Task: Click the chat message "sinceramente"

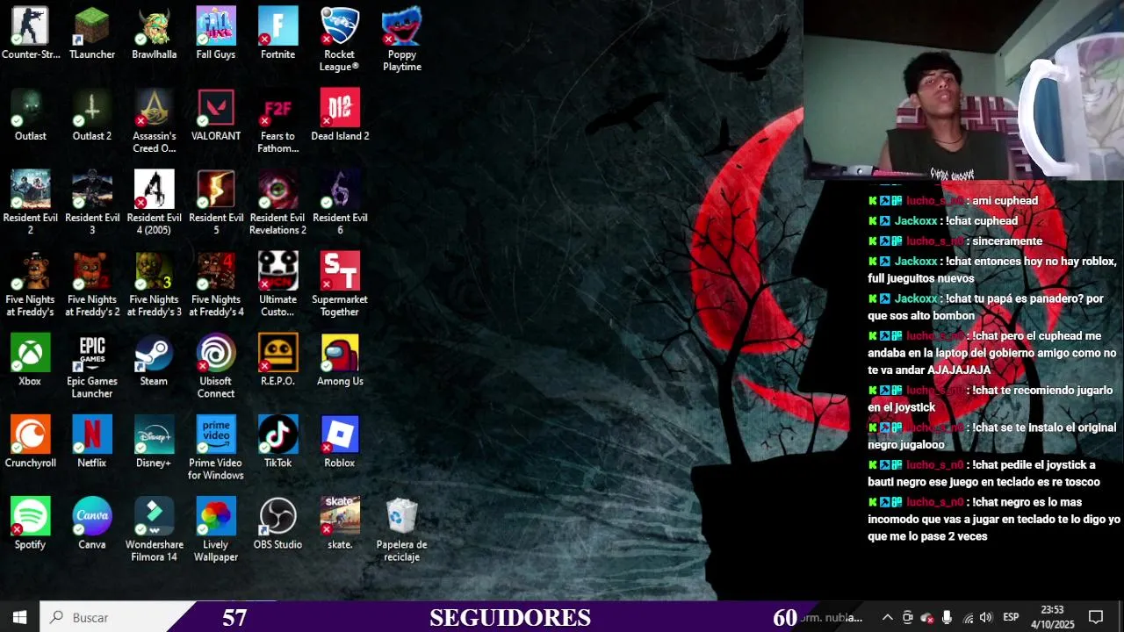Action: (x=1007, y=241)
